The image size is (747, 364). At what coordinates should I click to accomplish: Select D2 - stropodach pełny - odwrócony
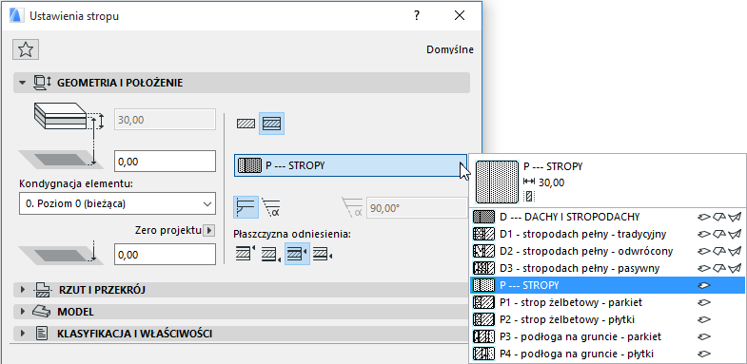607,251
